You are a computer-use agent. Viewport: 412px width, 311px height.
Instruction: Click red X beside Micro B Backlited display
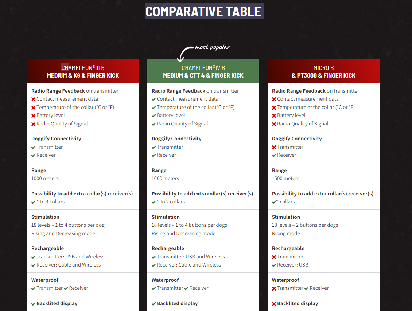(x=274, y=304)
